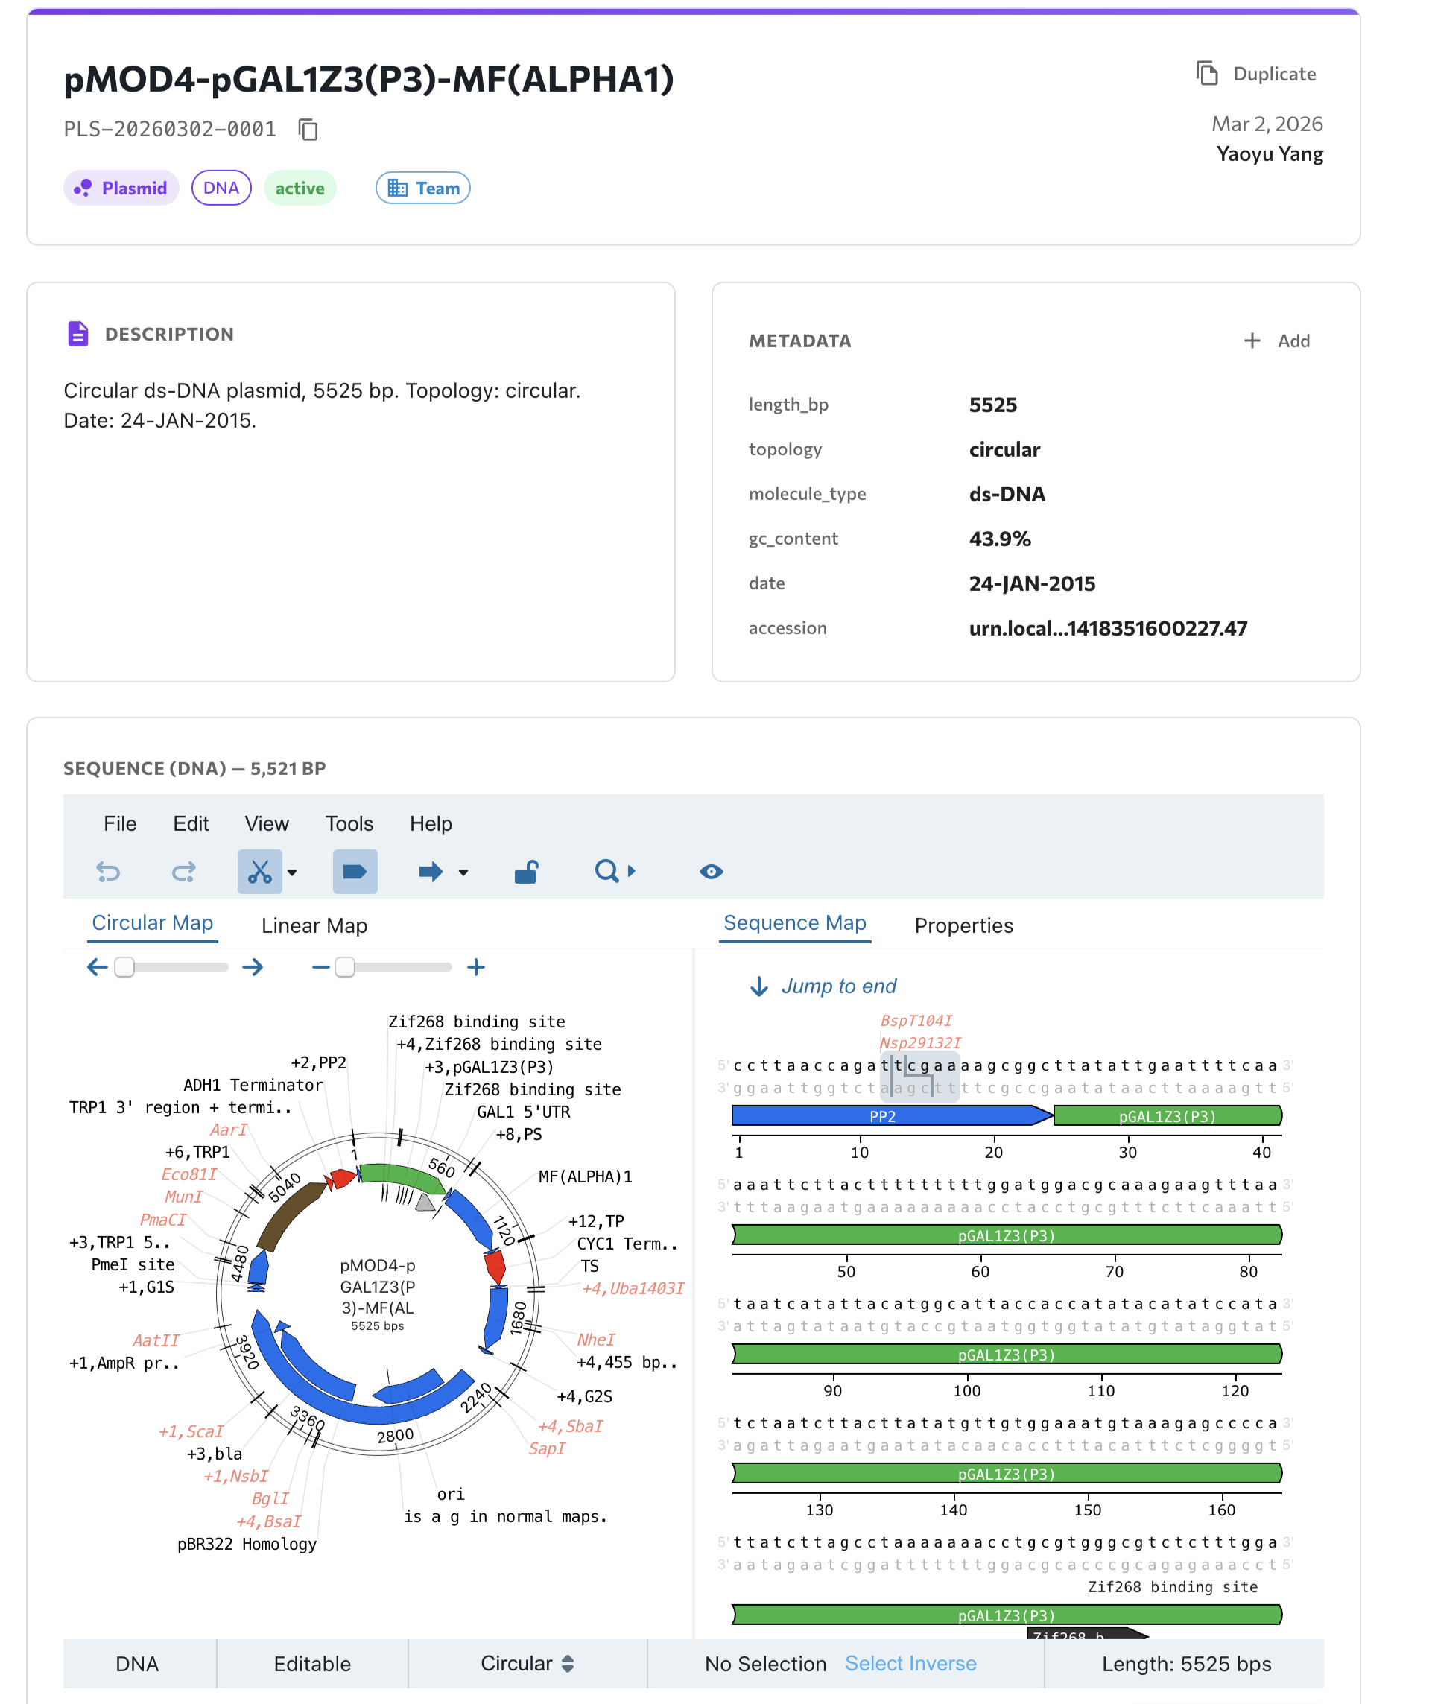Zoom in the circular map

[477, 967]
